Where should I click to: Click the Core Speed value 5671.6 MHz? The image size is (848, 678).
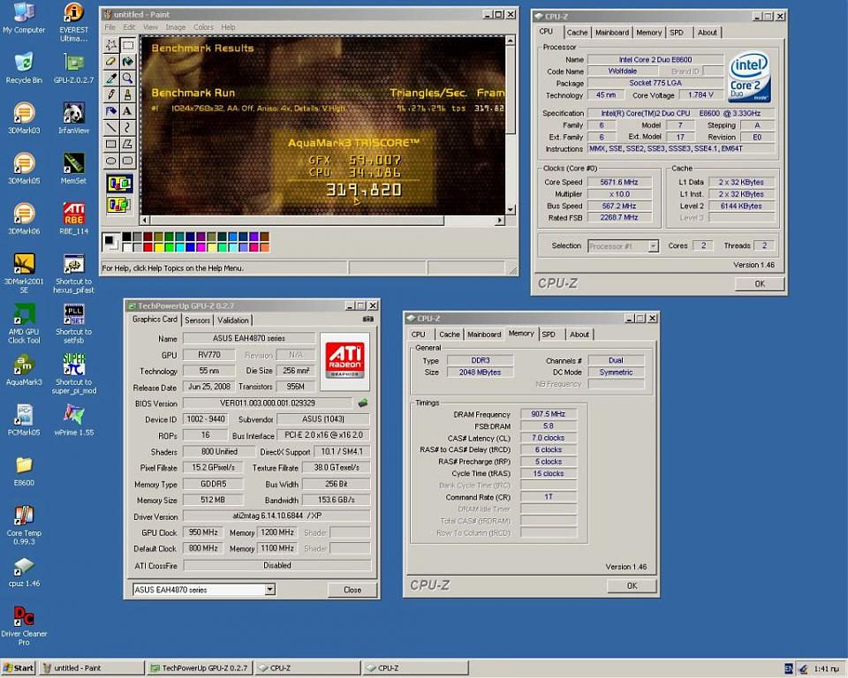(x=618, y=182)
